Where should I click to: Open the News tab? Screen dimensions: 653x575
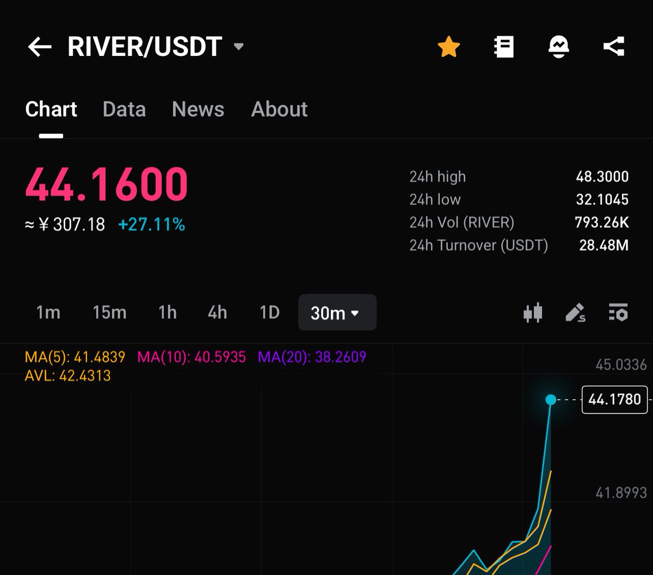pyautogui.click(x=198, y=109)
